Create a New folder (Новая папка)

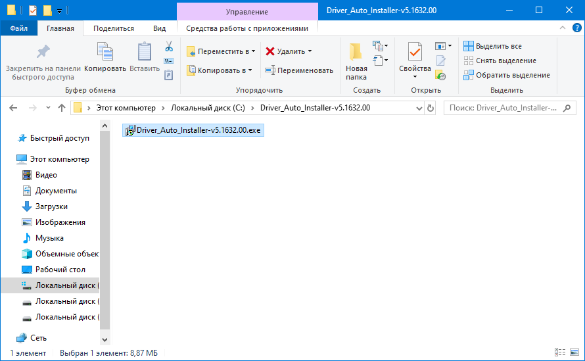tap(356, 62)
